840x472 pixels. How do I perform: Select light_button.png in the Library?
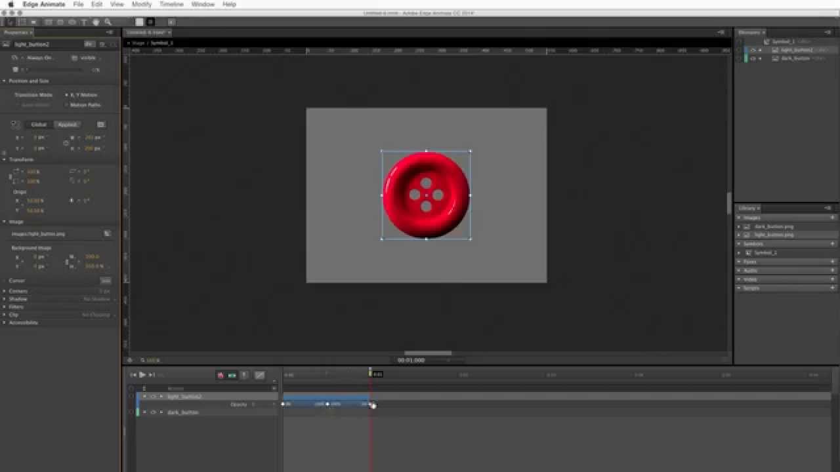pos(774,234)
